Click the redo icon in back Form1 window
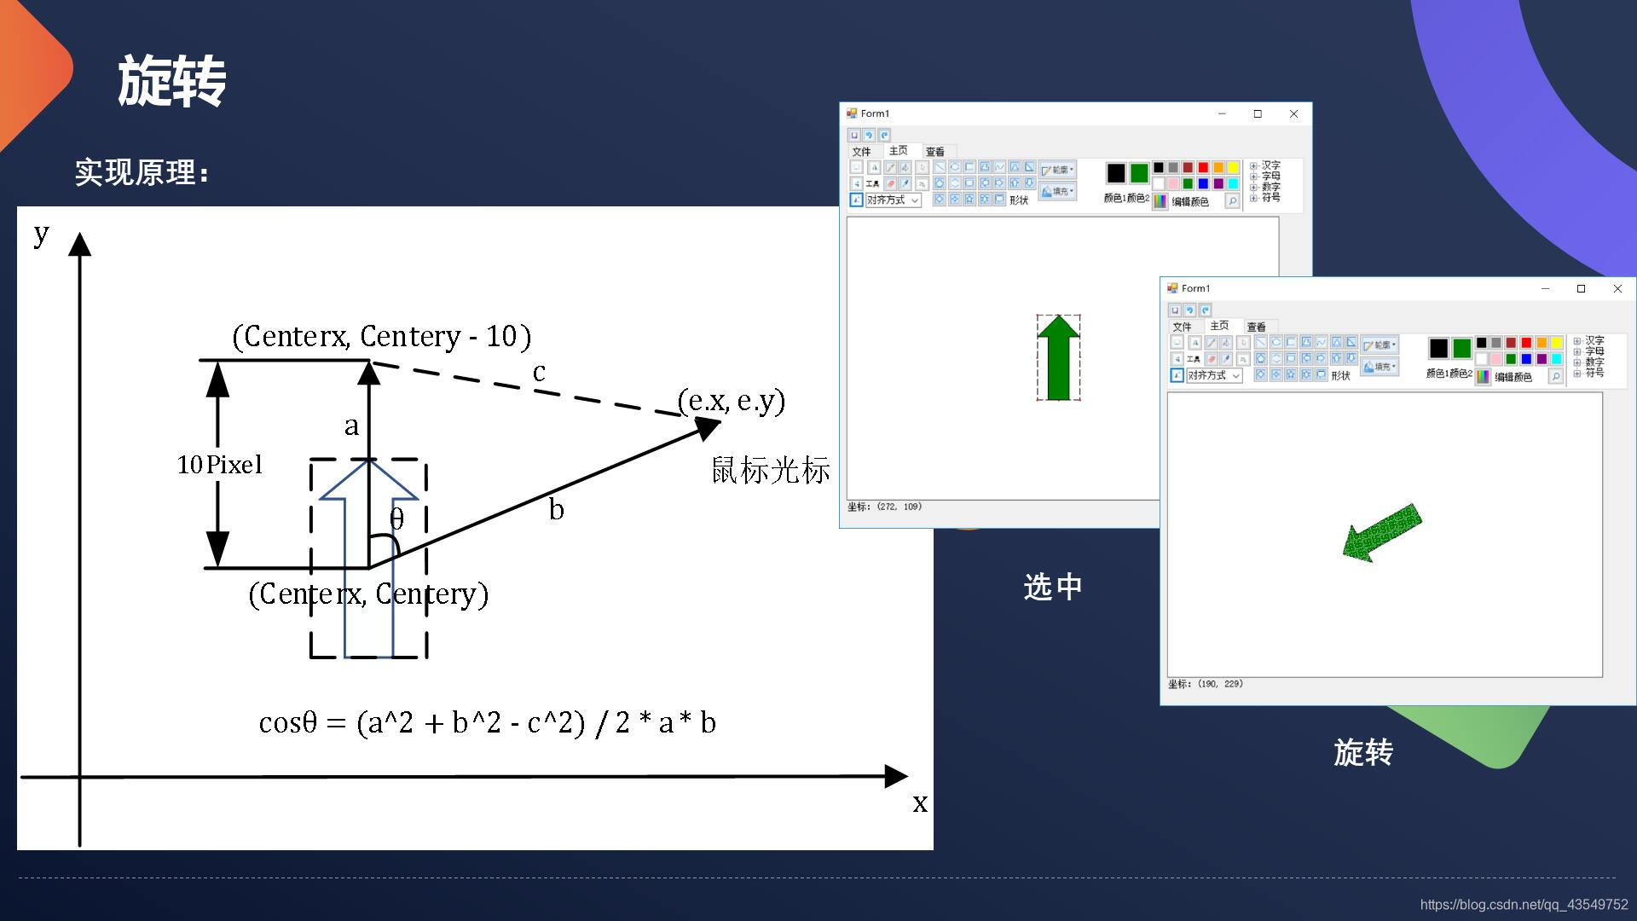The image size is (1637, 921). (884, 135)
